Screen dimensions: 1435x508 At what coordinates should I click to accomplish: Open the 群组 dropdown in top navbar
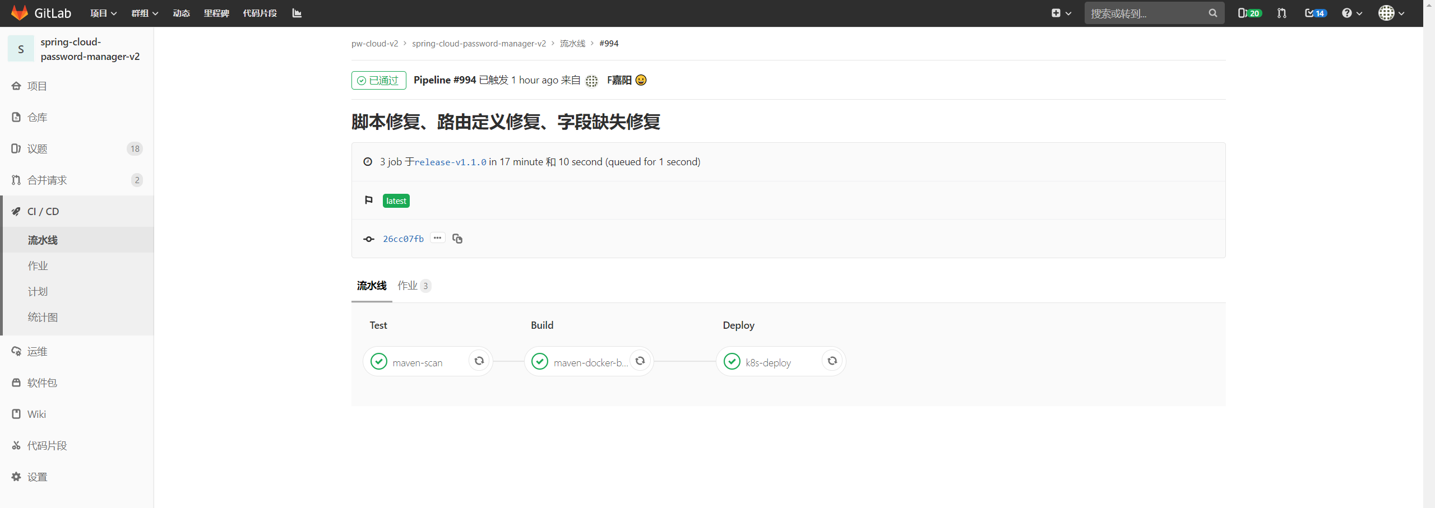(x=145, y=13)
